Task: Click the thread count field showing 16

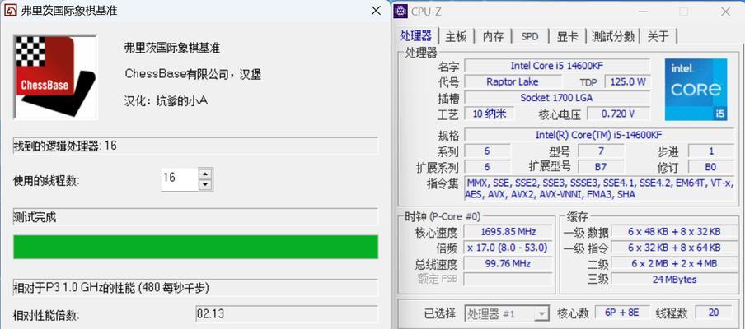Action: [180, 179]
